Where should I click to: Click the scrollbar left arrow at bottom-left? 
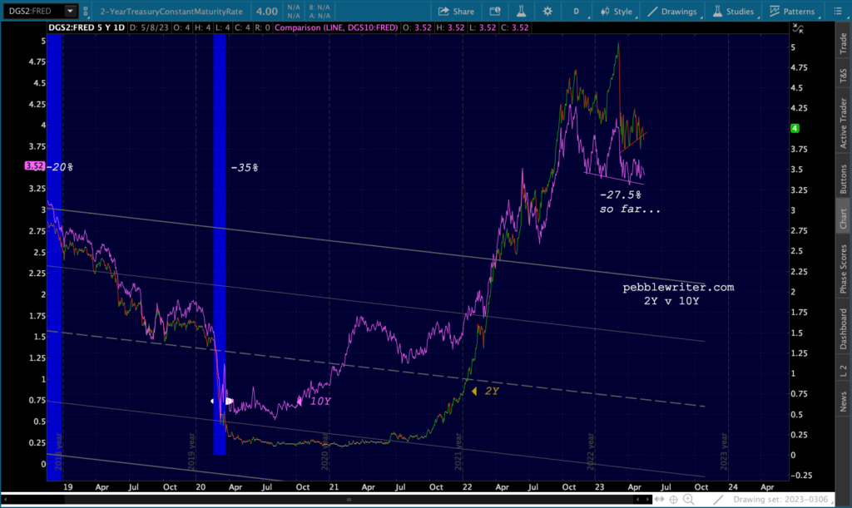(x=6, y=500)
